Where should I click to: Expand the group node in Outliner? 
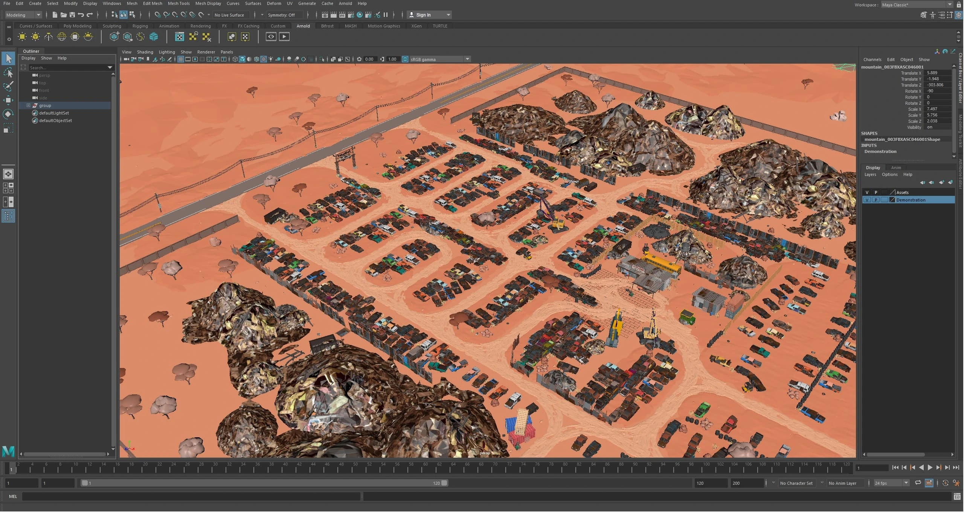(28, 106)
